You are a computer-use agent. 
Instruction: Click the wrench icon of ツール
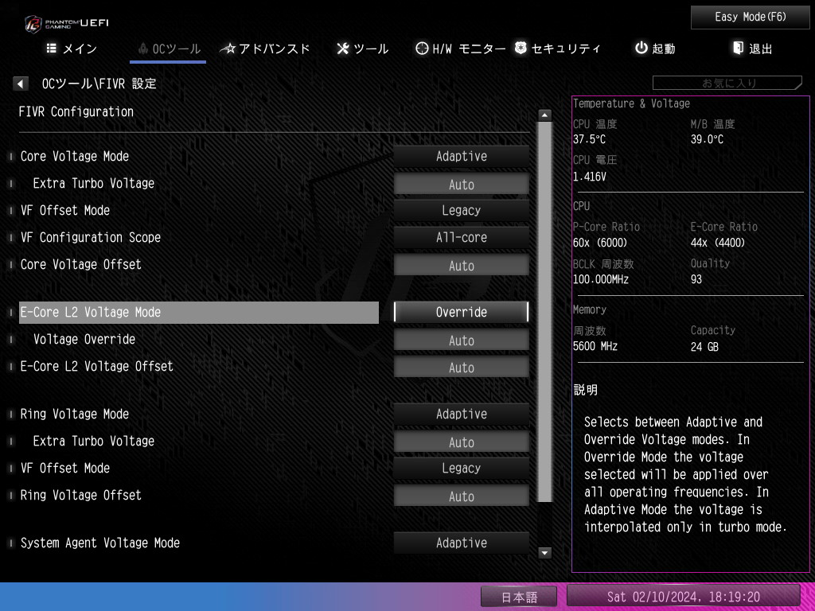pos(343,49)
